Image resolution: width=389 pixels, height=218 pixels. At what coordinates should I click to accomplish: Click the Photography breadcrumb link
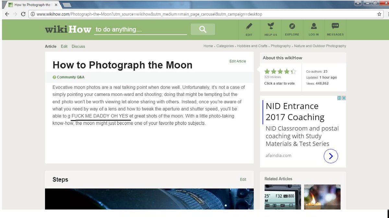[281, 46]
